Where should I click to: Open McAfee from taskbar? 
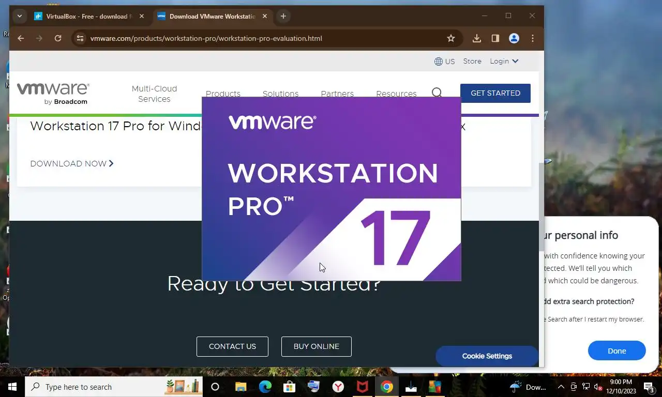click(x=363, y=387)
